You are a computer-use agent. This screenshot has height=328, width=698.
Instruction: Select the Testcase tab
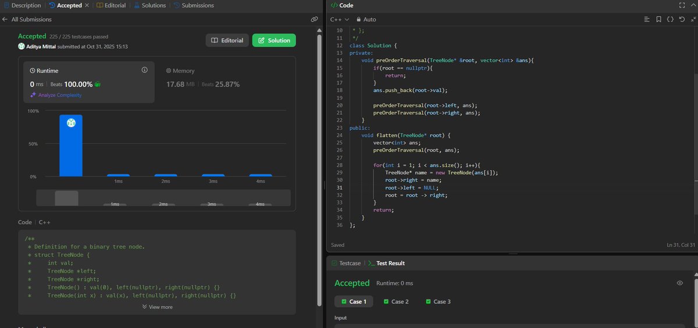346,263
